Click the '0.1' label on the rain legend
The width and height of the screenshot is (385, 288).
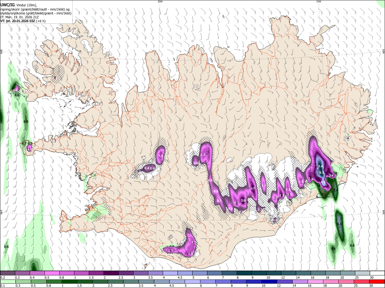2,286
